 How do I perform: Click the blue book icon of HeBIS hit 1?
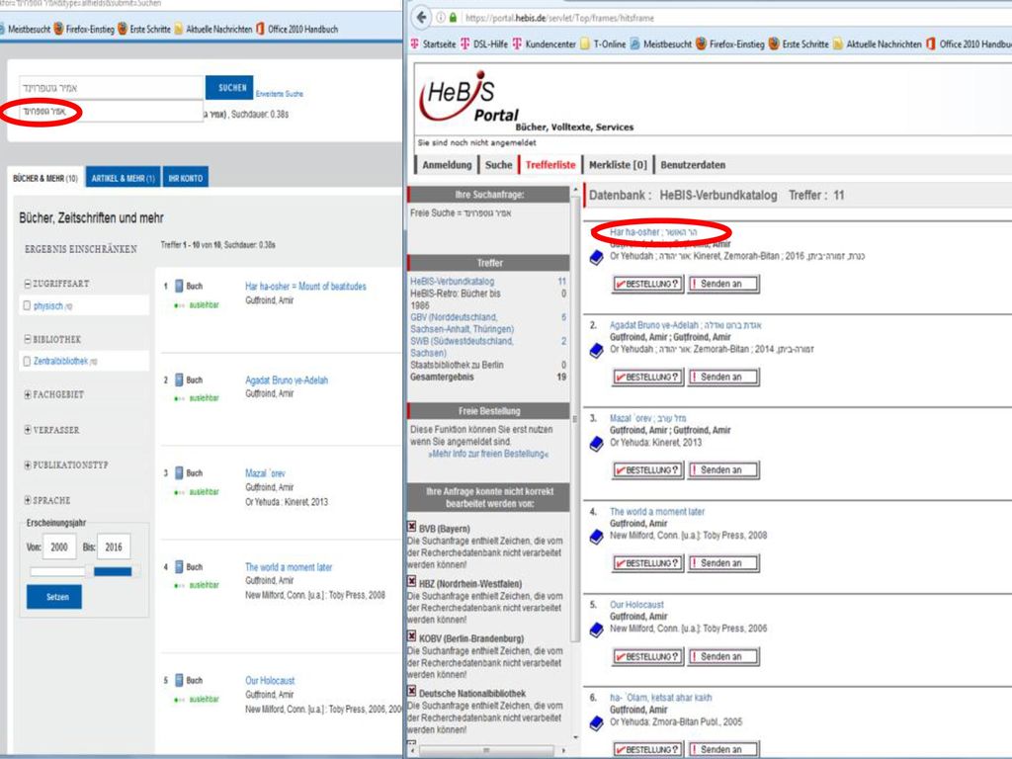point(596,258)
